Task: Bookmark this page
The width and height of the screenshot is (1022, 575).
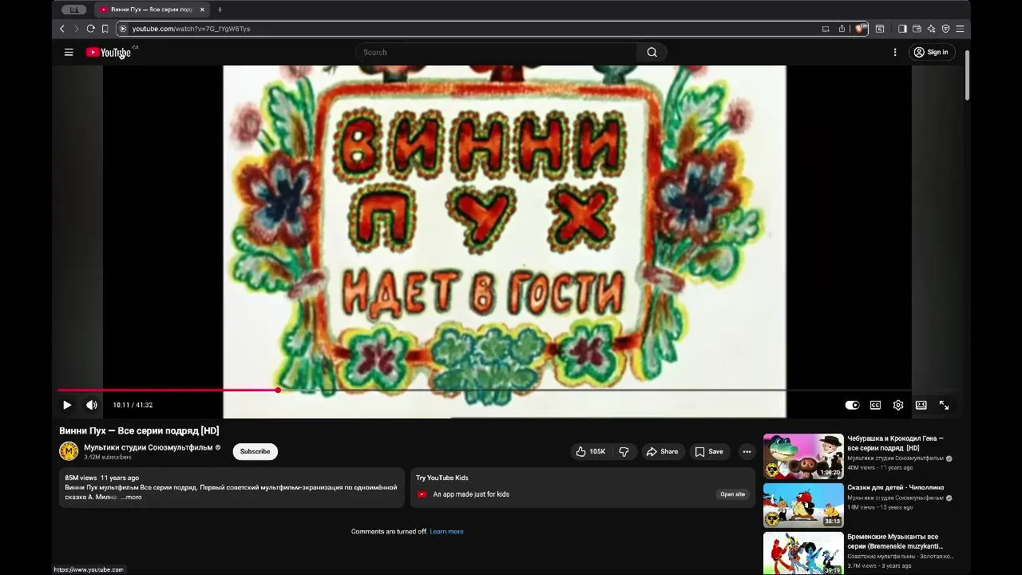Action: (x=105, y=29)
